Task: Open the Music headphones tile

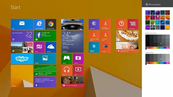Action: pyautogui.click(x=67, y=70)
